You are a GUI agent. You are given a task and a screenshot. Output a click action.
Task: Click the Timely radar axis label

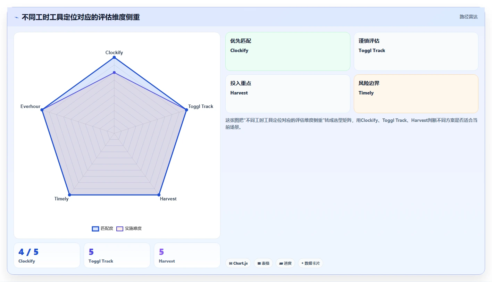click(x=61, y=199)
